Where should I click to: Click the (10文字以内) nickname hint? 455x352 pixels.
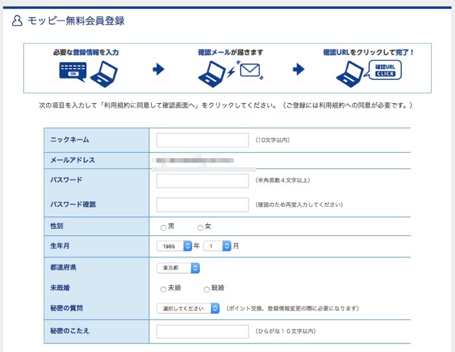tap(273, 140)
